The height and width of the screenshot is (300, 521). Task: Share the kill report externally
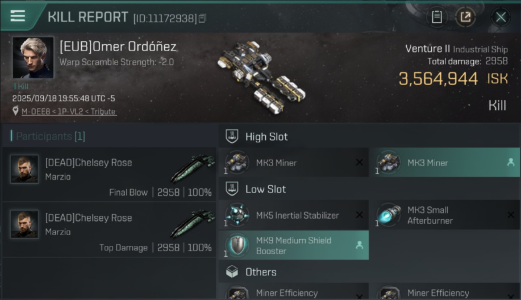pos(465,17)
